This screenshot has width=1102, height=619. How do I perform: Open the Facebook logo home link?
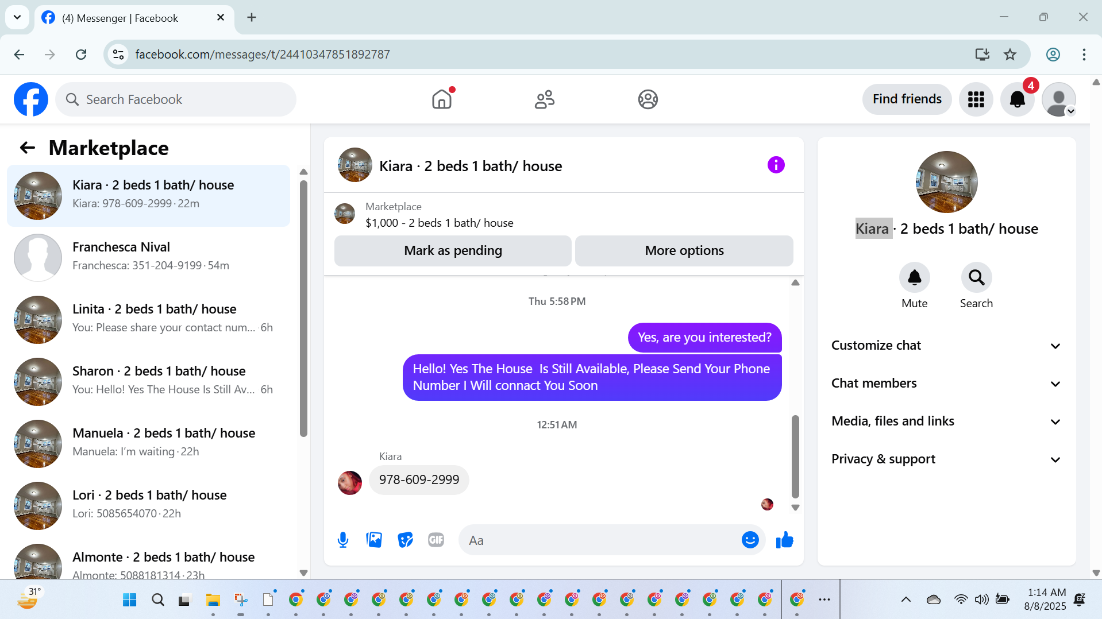click(x=31, y=99)
